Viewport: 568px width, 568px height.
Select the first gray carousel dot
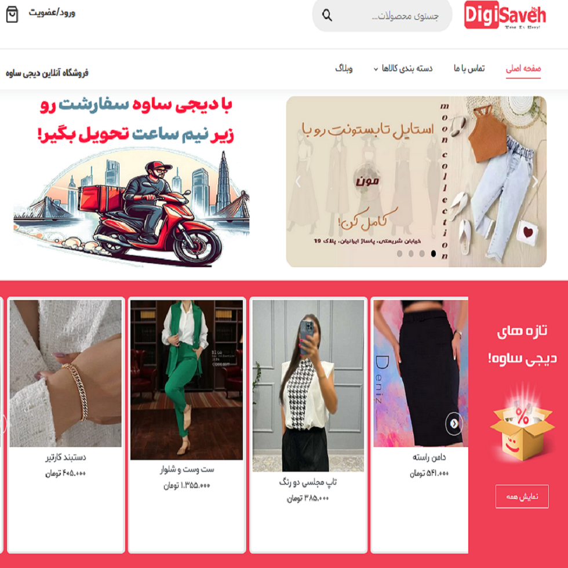tap(399, 254)
